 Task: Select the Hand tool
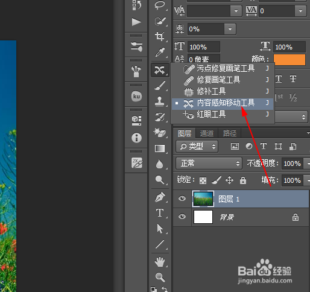point(160,262)
